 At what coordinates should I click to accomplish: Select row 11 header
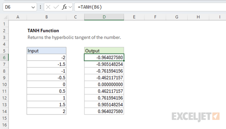pyautogui.click(x=4, y=91)
